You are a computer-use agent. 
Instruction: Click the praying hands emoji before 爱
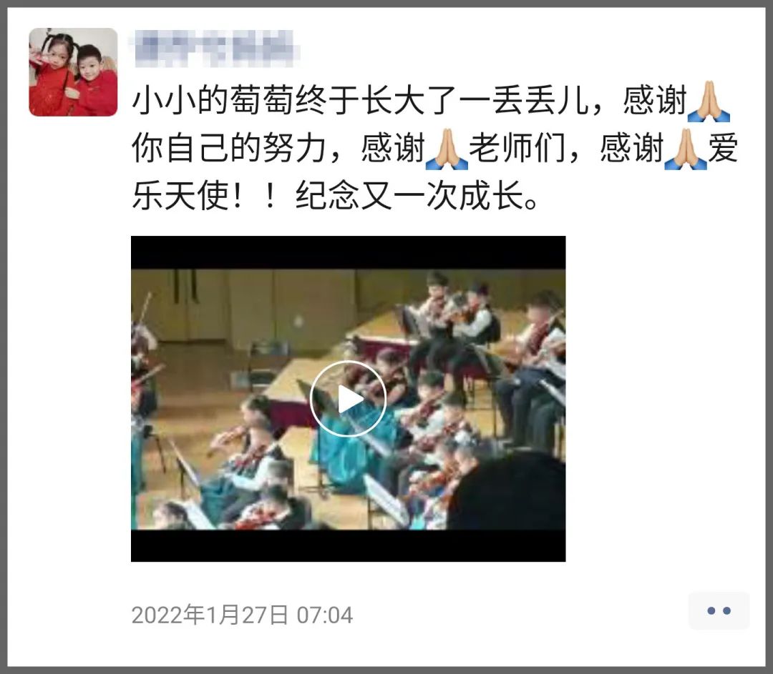pyautogui.click(x=686, y=149)
